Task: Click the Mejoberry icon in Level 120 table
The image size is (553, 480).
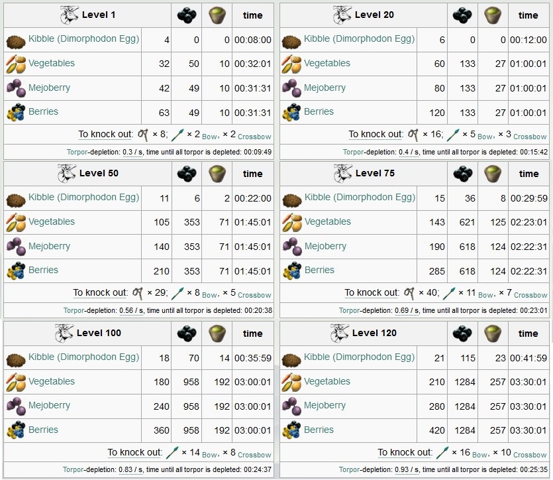Action: point(291,406)
